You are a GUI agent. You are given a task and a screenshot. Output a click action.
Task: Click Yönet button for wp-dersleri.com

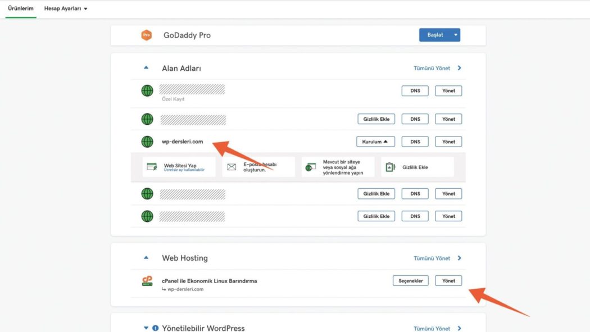[x=448, y=142]
